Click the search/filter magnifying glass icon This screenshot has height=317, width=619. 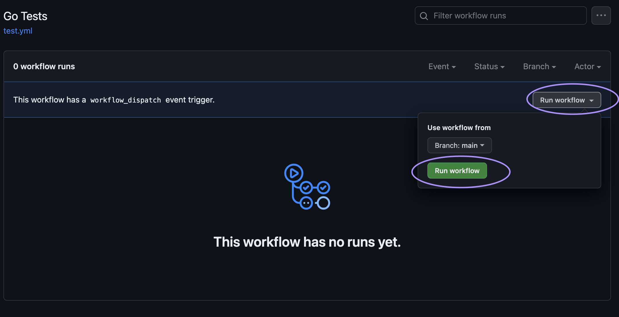pos(424,16)
